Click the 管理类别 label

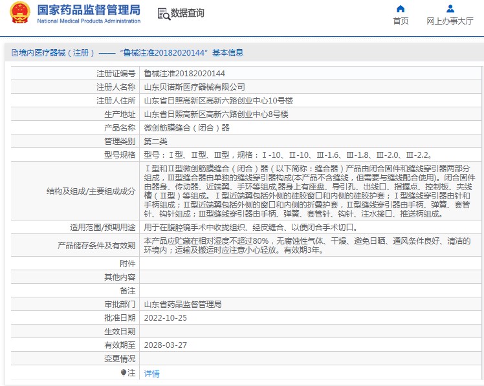pyautogui.click(x=120, y=142)
